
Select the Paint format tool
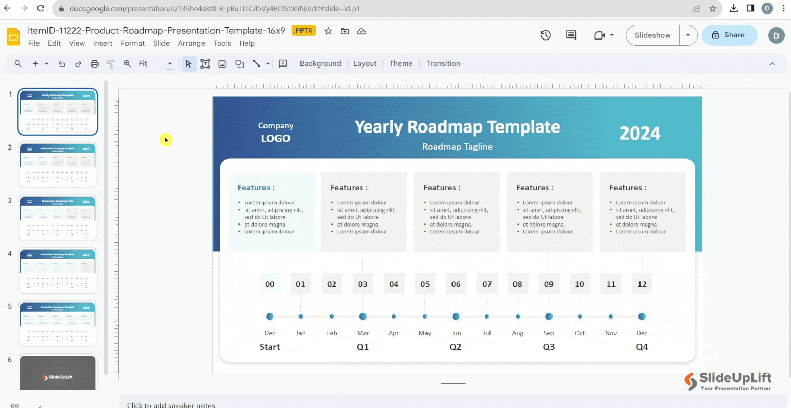pos(110,63)
